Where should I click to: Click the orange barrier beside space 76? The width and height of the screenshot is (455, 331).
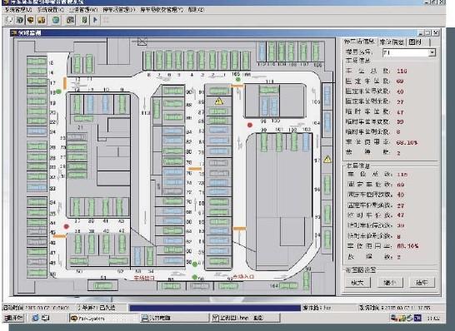[195, 169]
